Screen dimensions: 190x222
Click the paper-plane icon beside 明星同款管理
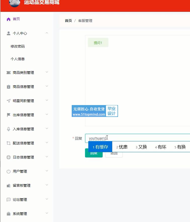pos(9,101)
